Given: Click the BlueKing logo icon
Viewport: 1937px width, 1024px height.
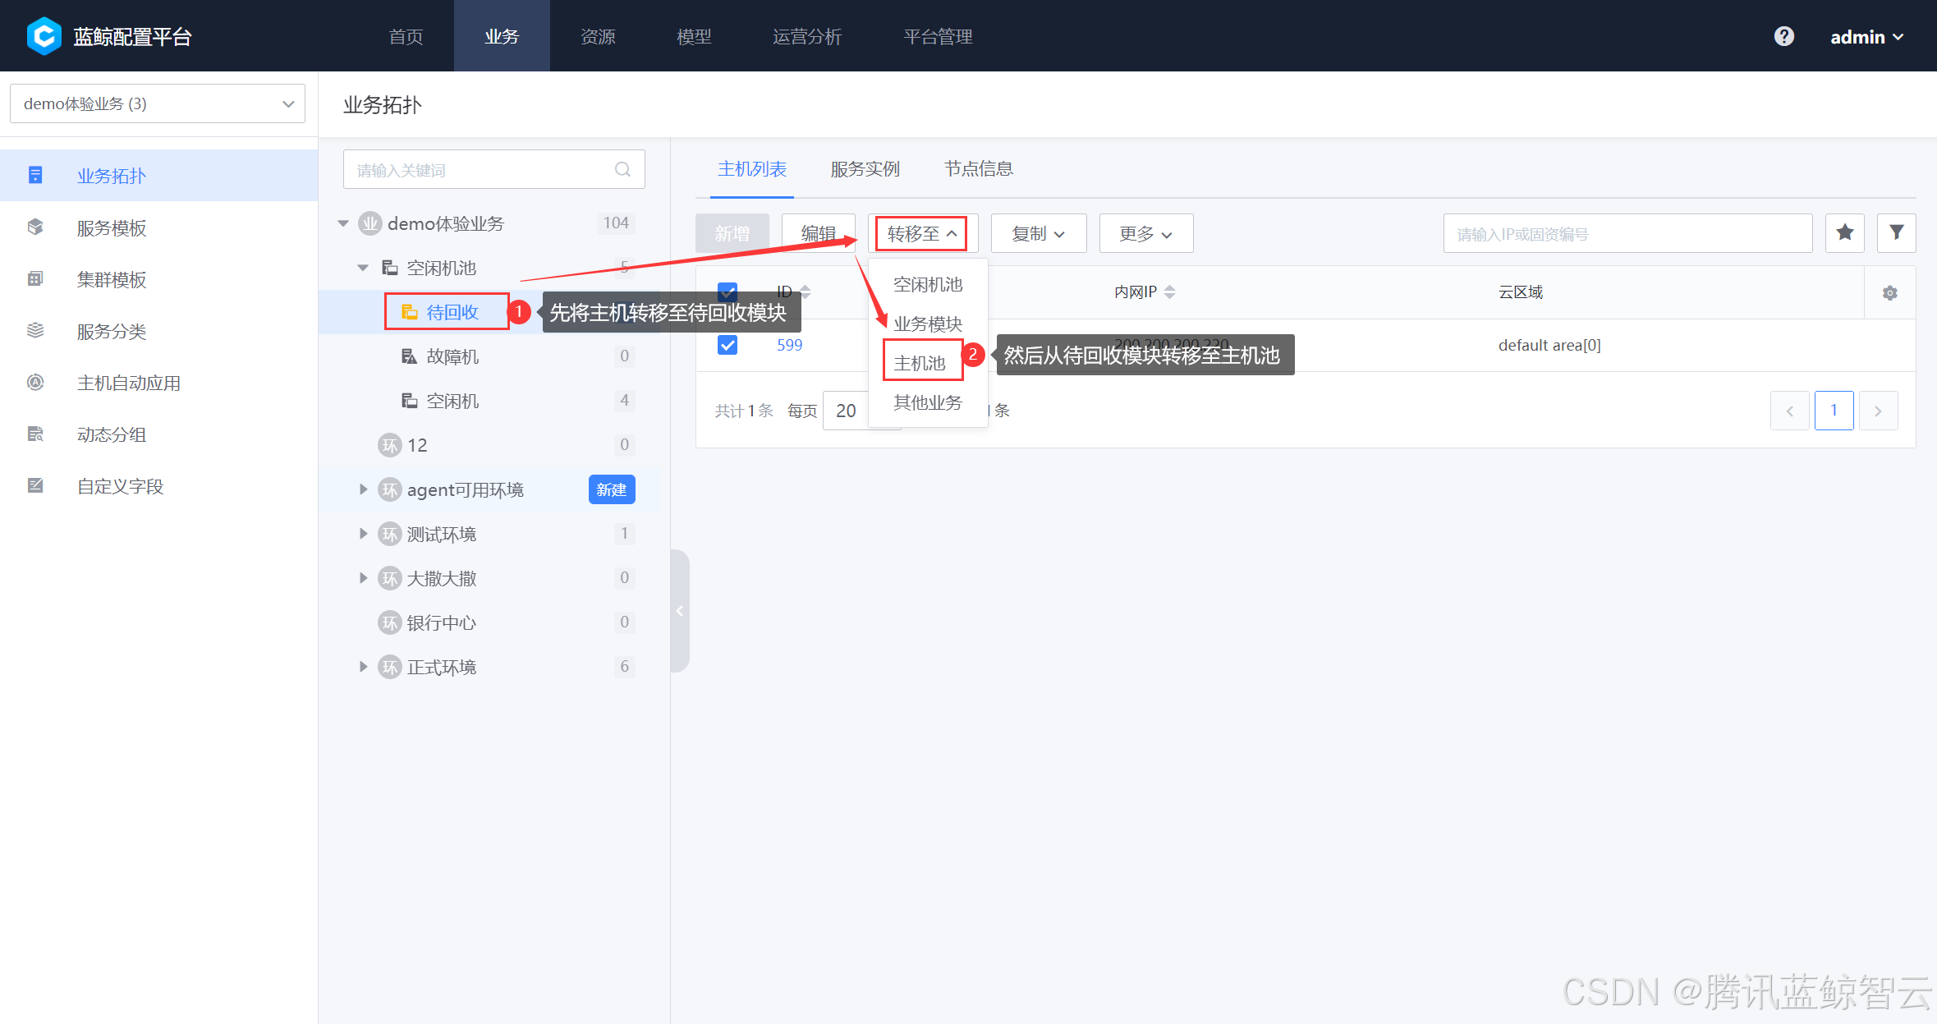Looking at the screenshot, I should pos(44,36).
